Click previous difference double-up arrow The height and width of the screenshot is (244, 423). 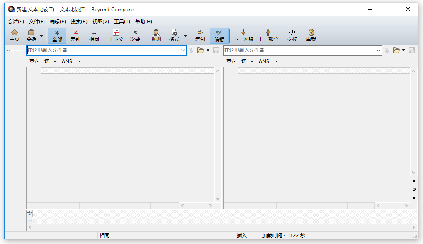pos(414,181)
